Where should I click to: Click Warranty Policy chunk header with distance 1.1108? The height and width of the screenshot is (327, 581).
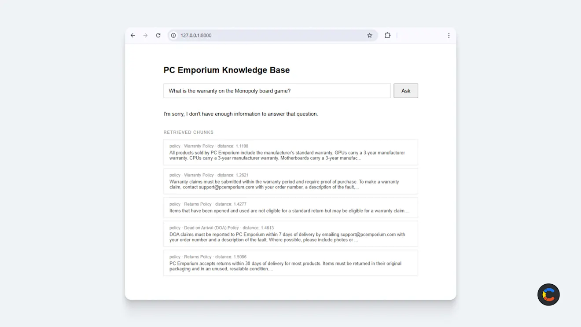coord(209,146)
